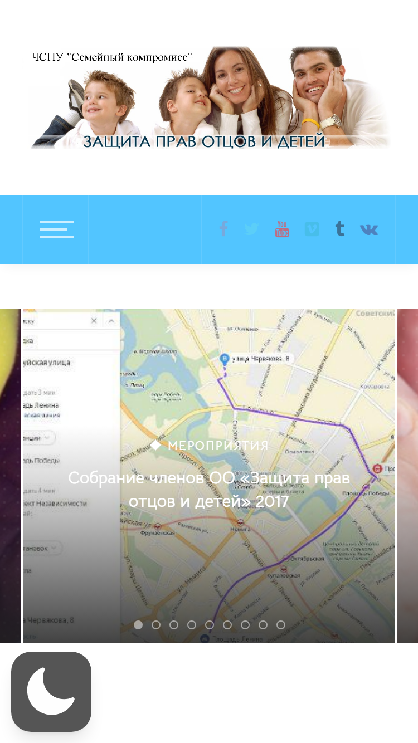Select the seventh slider dot
Viewport: 418px width, 743px height.
[x=245, y=625]
